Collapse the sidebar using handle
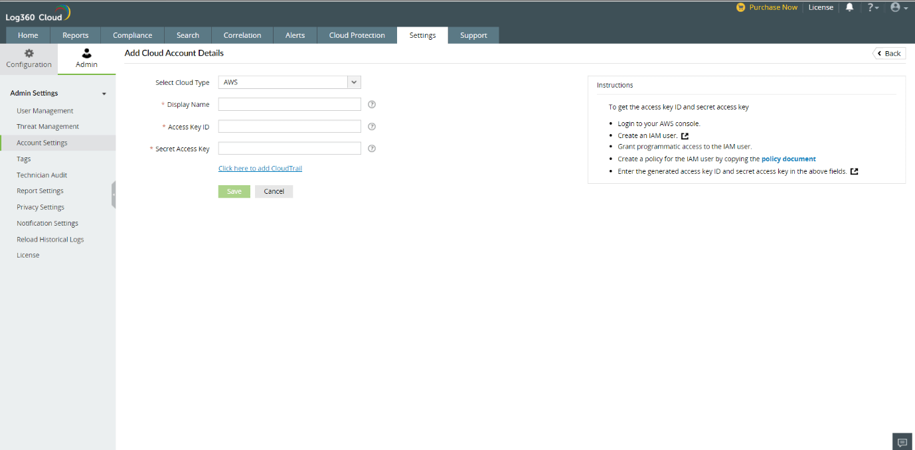Screen dimensions: 915x450 [114, 194]
